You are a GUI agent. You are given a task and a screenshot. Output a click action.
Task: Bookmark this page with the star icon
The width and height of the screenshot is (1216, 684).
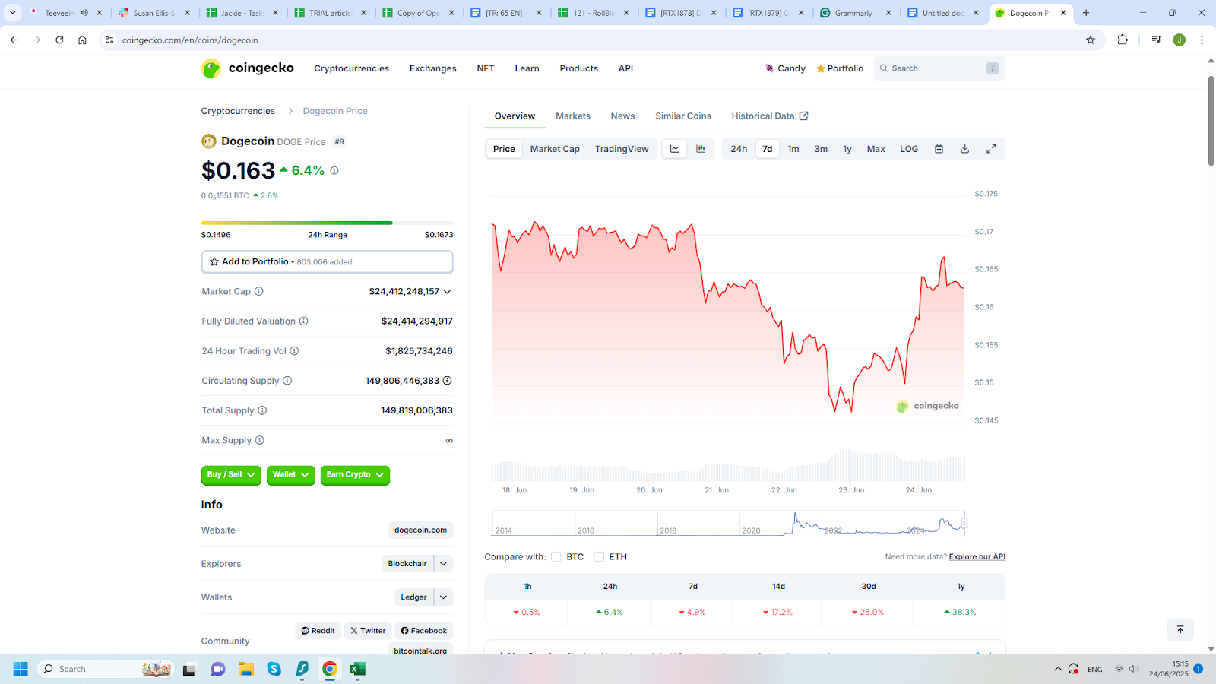(x=1091, y=40)
